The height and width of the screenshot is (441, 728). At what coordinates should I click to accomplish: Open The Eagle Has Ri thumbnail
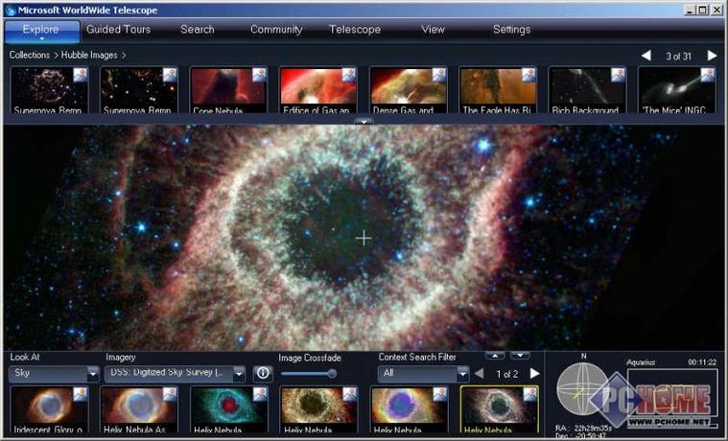point(498,90)
